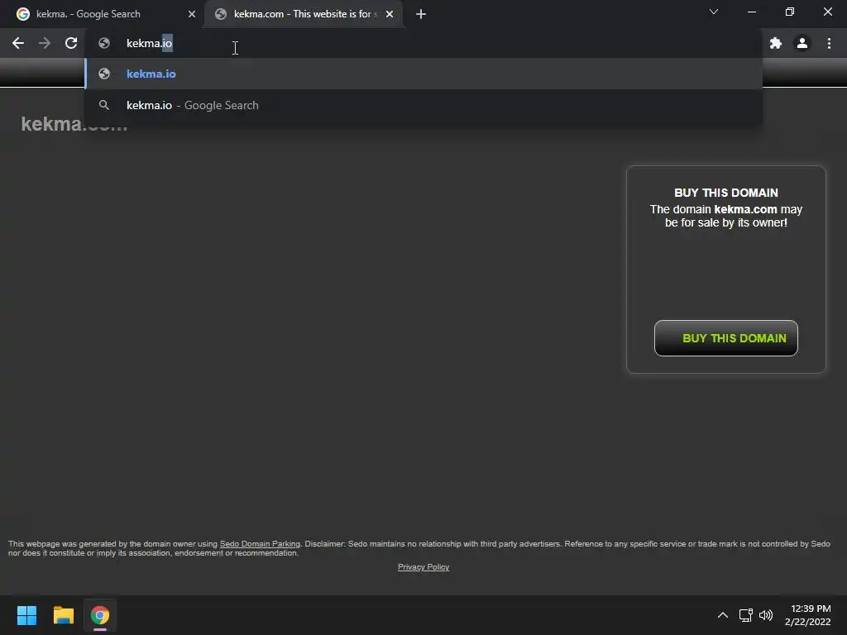
Task: Click the 'BUY THIS DOMAIN' heading text
Action: point(726,193)
